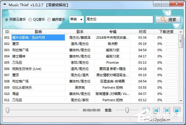Close the Music Thief window

click(176, 4)
